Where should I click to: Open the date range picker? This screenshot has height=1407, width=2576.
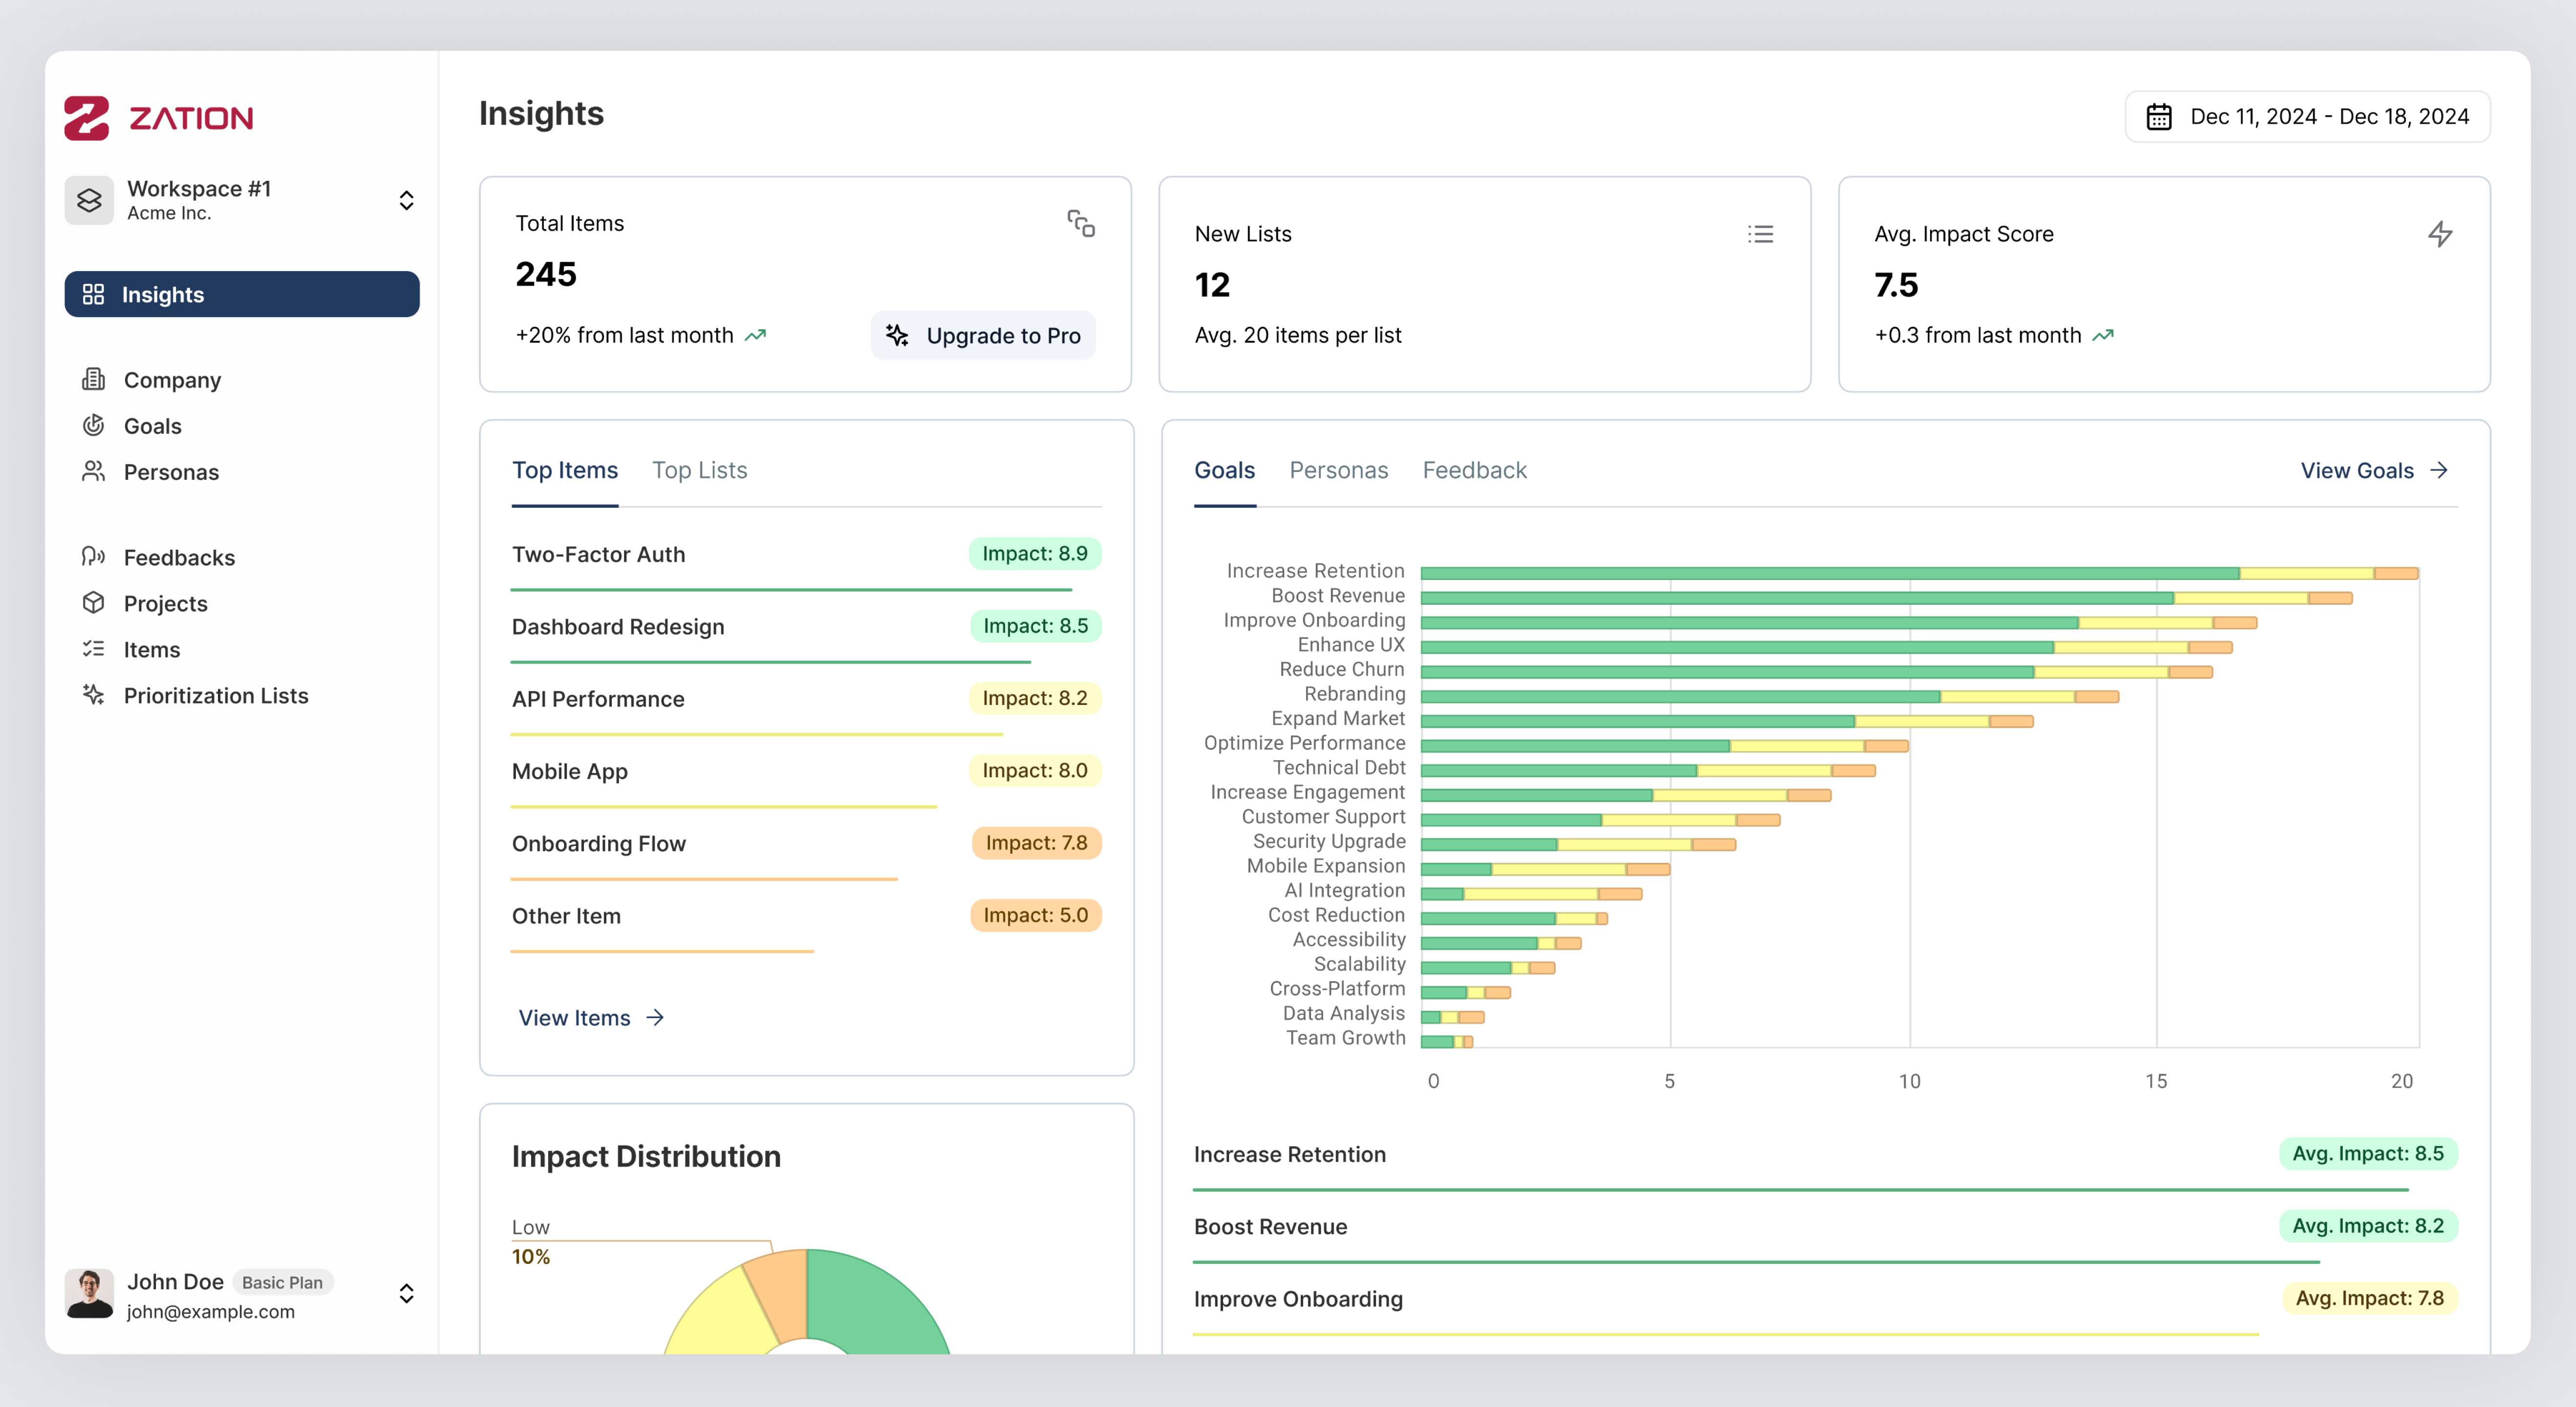tap(2308, 117)
